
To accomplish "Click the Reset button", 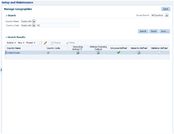I will coord(154,31).
